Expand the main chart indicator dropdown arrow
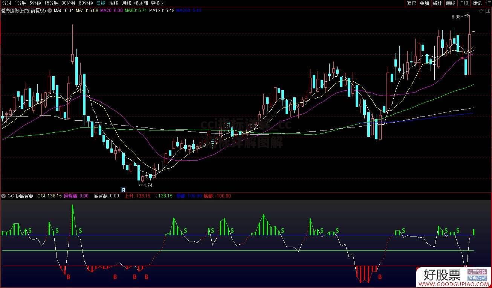 click(x=49, y=11)
